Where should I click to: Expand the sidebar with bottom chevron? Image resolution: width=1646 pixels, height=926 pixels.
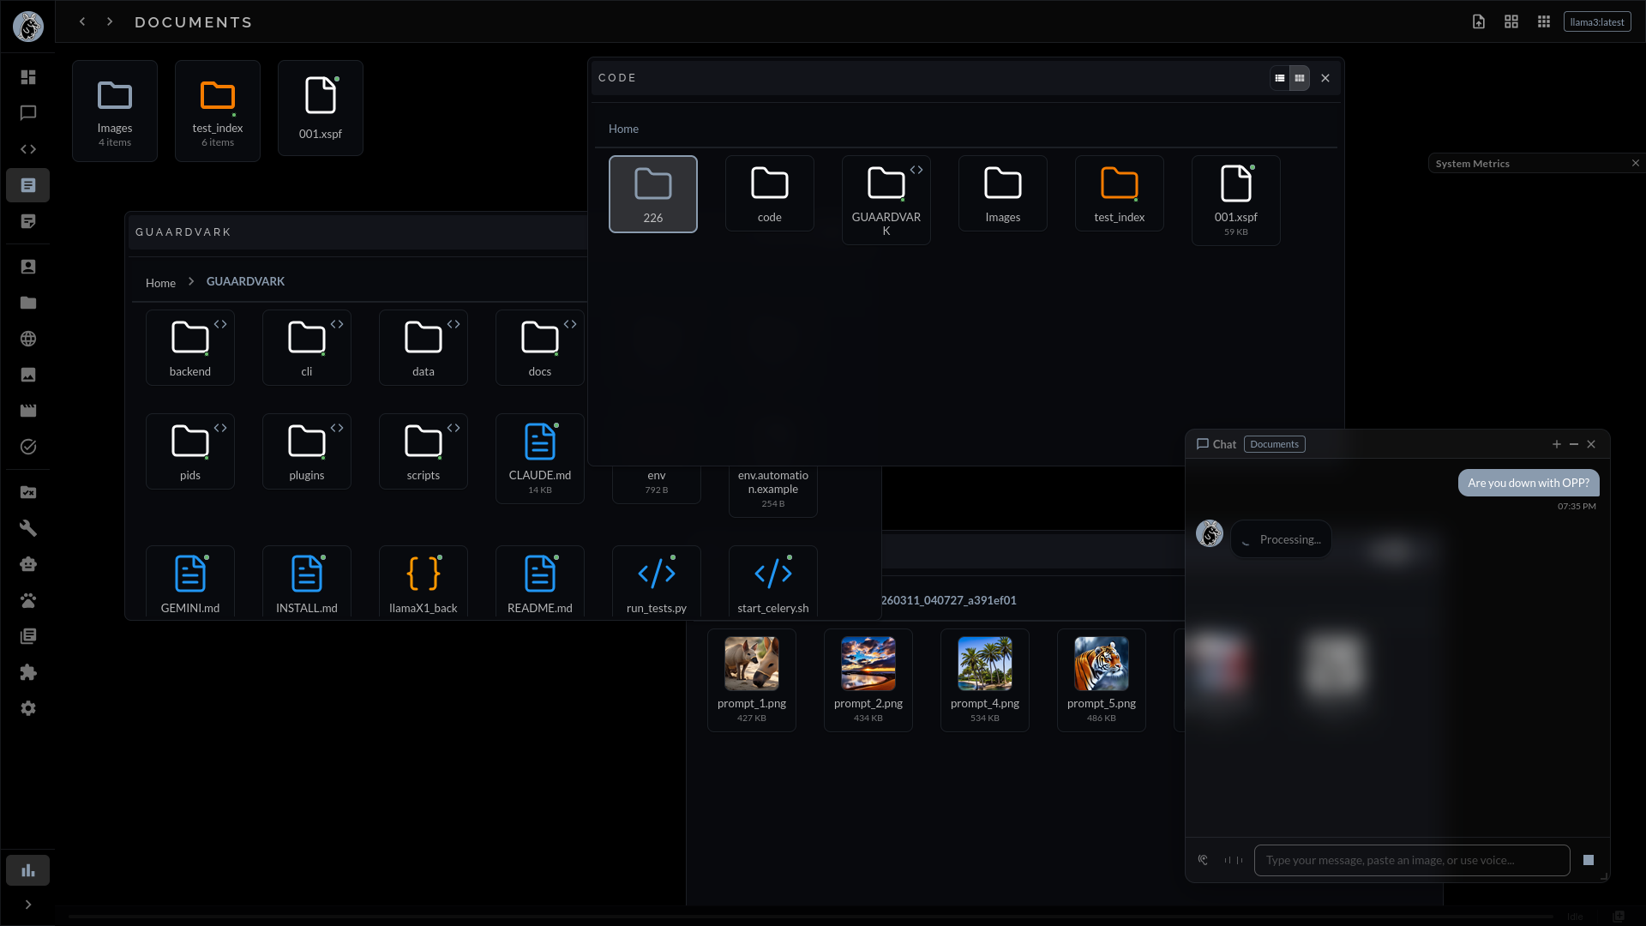point(28,905)
